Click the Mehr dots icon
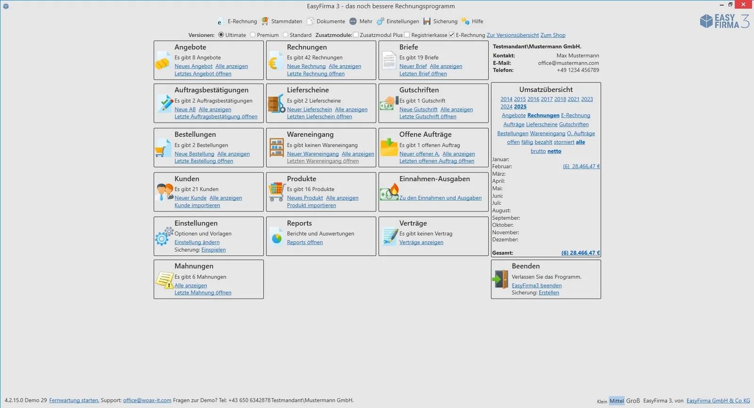Viewport: 754px width, 408px height. click(353, 21)
